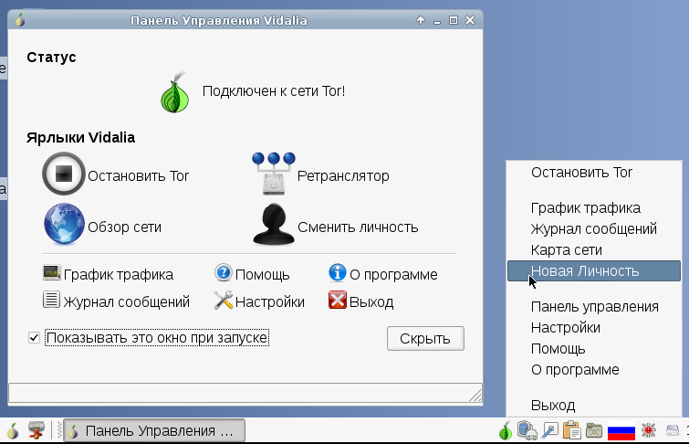Click the Russian flag keyboard layout indicator
689x444 pixels.
pos(621,431)
